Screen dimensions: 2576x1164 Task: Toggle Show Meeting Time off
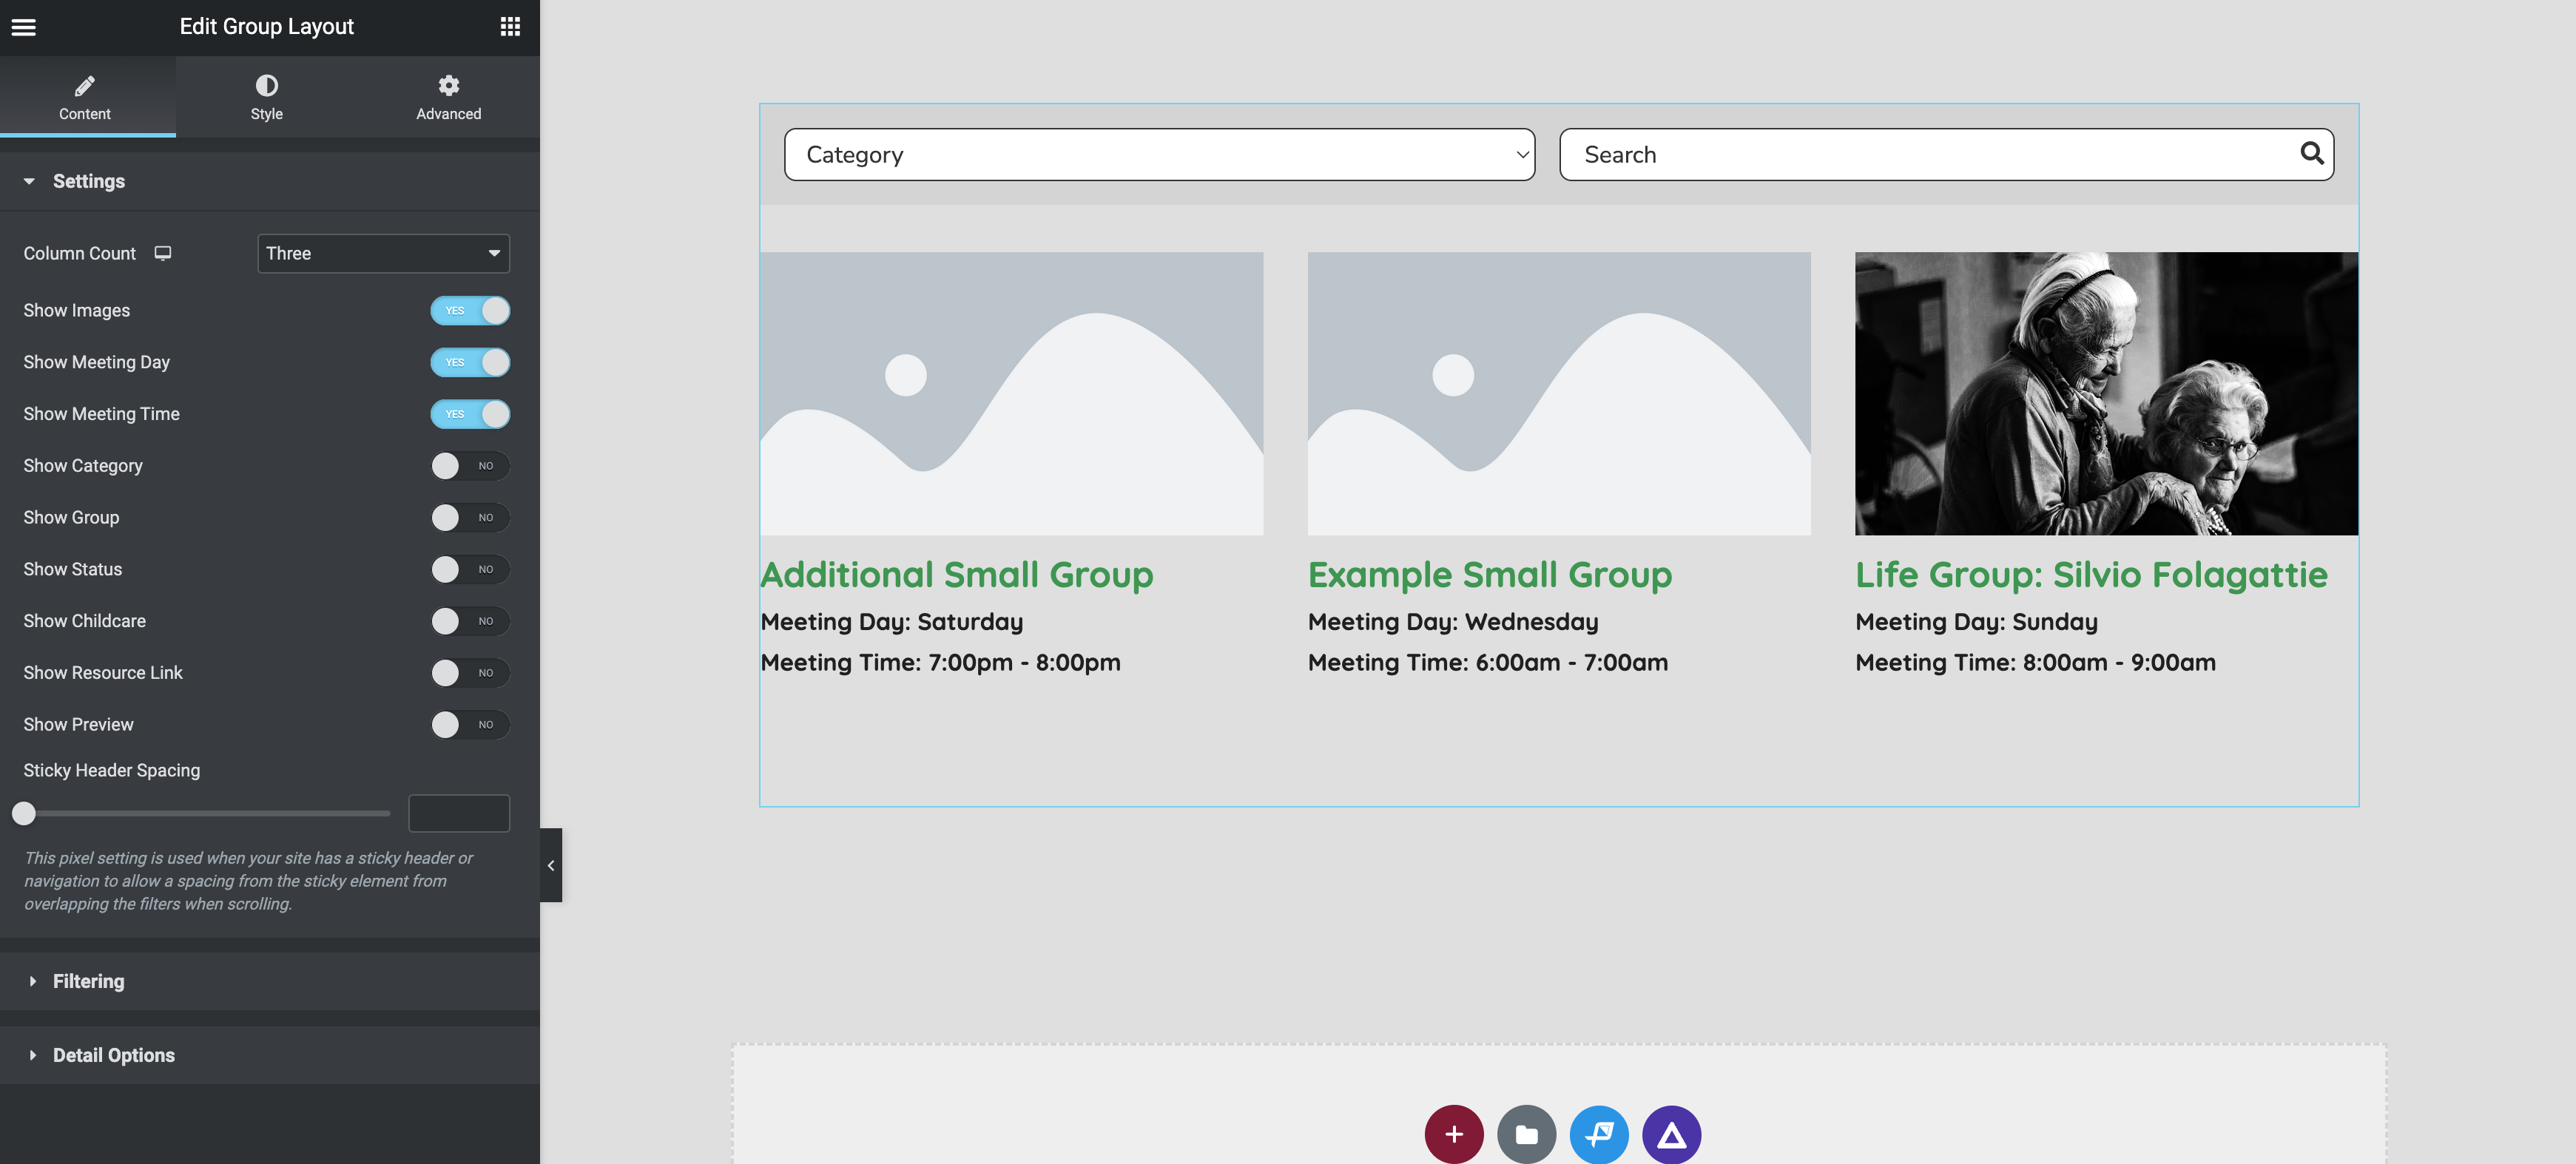point(470,414)
